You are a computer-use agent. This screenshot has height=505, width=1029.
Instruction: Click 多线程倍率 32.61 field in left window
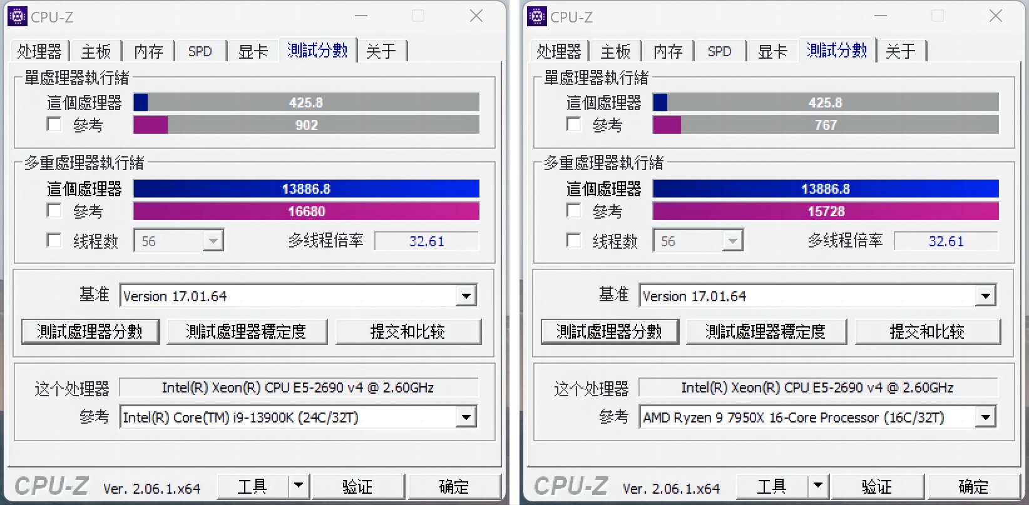tap(427, 241)
